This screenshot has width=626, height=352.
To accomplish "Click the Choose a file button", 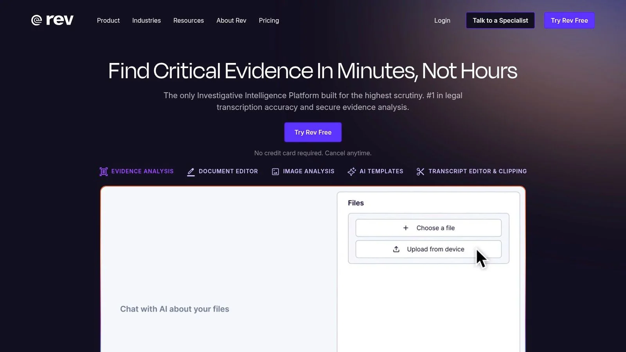I will (428, 228).
